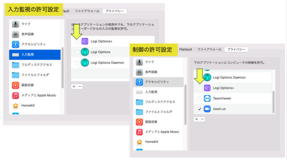Uncheck the zoom.us accessibility checkbox

[x=200, y=109]
